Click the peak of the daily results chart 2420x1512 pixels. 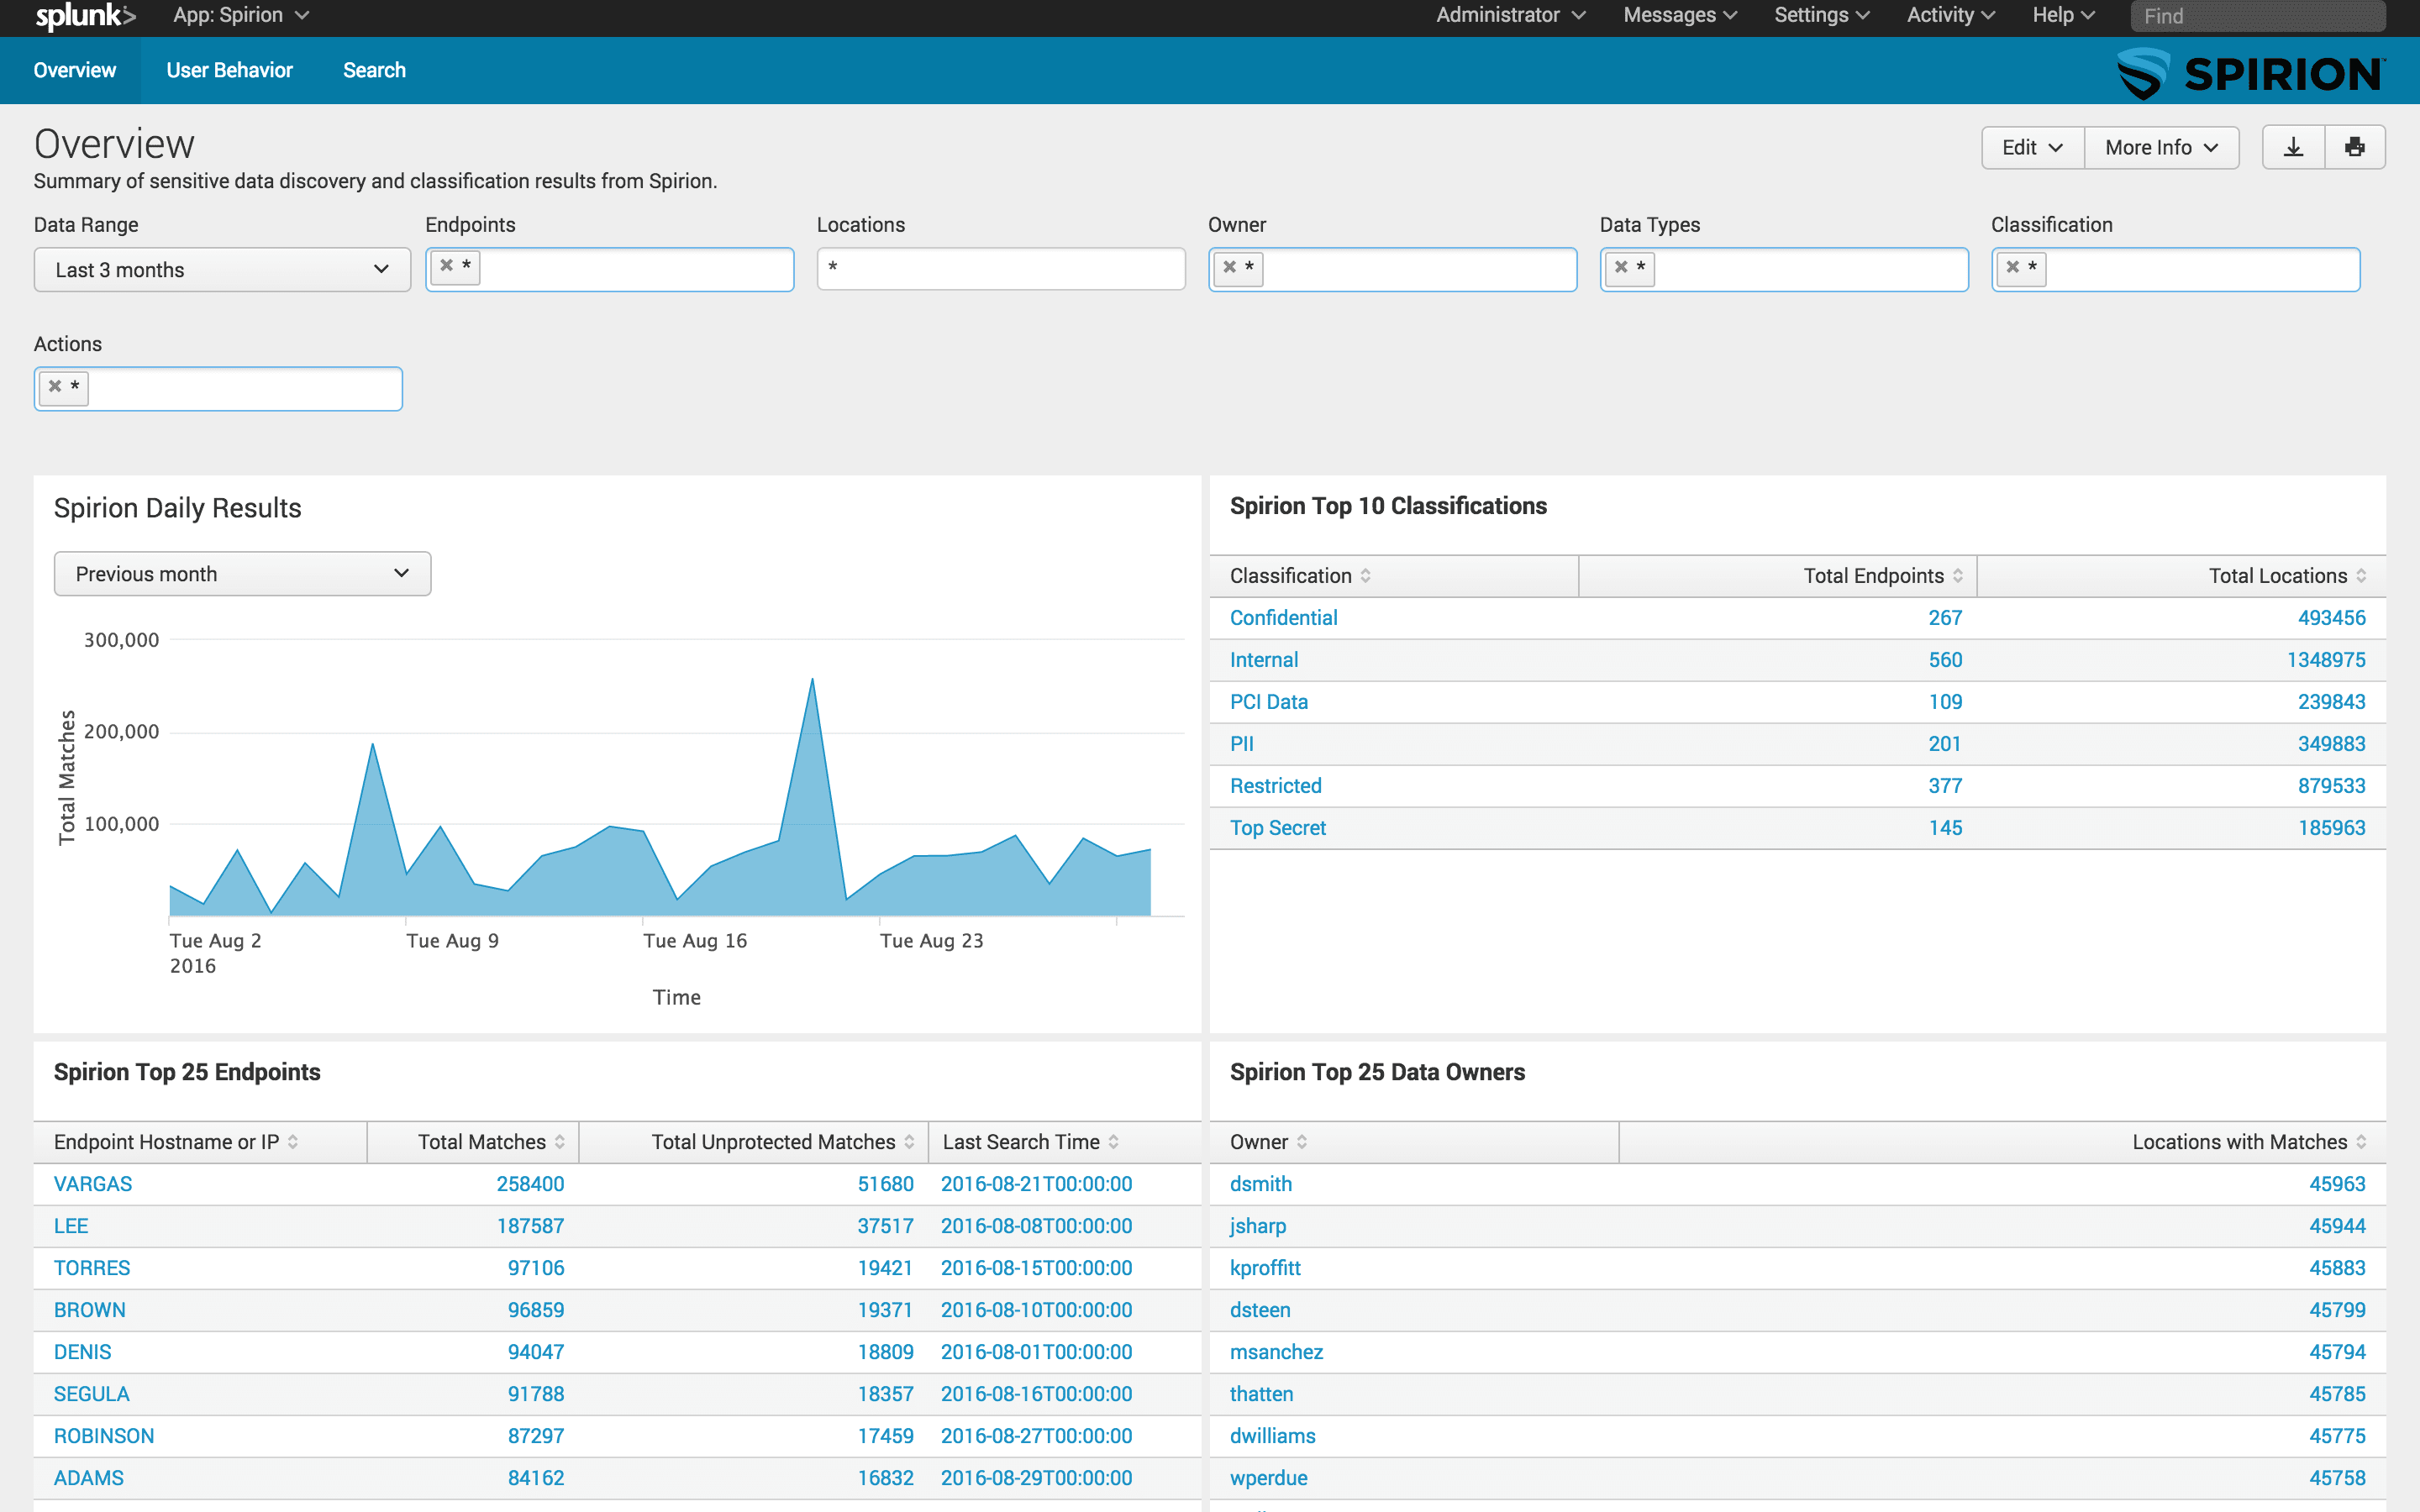coord(812,680)
